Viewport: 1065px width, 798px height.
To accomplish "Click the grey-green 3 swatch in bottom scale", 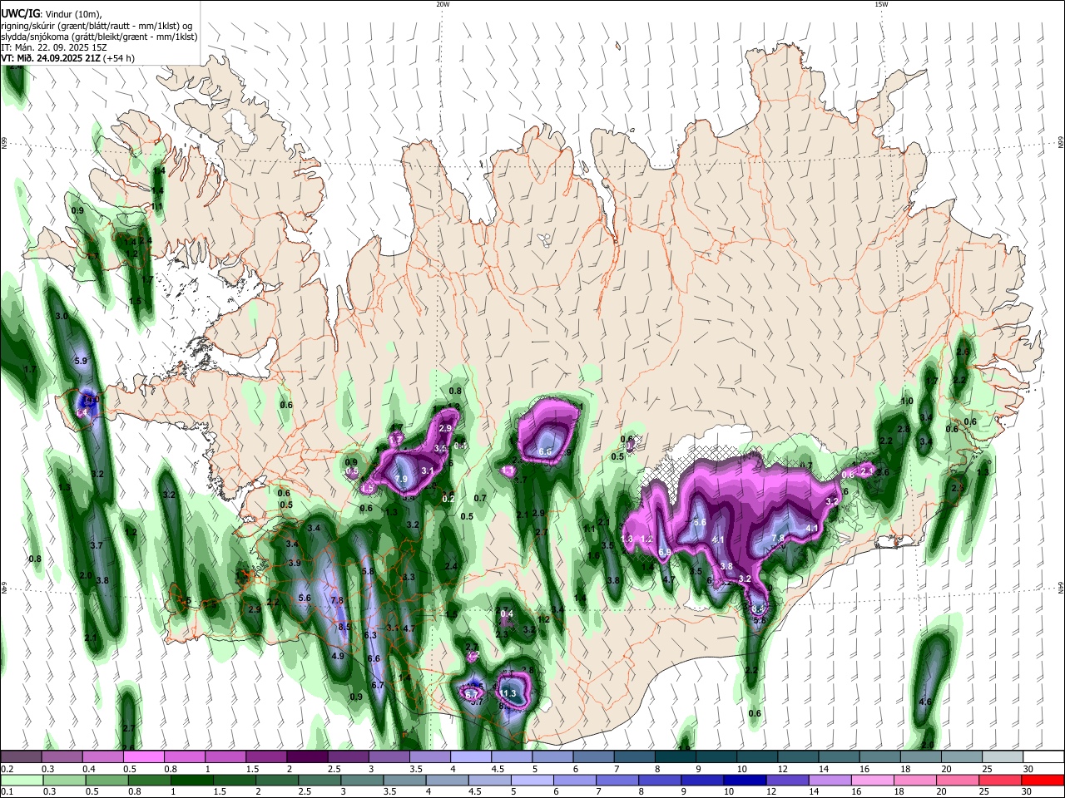I will (362, 780).
